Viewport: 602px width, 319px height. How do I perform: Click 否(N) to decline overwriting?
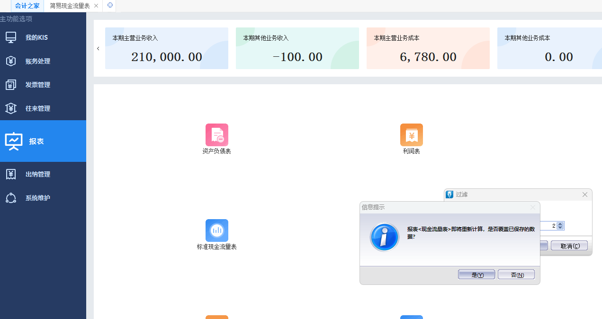click(516, 275)
